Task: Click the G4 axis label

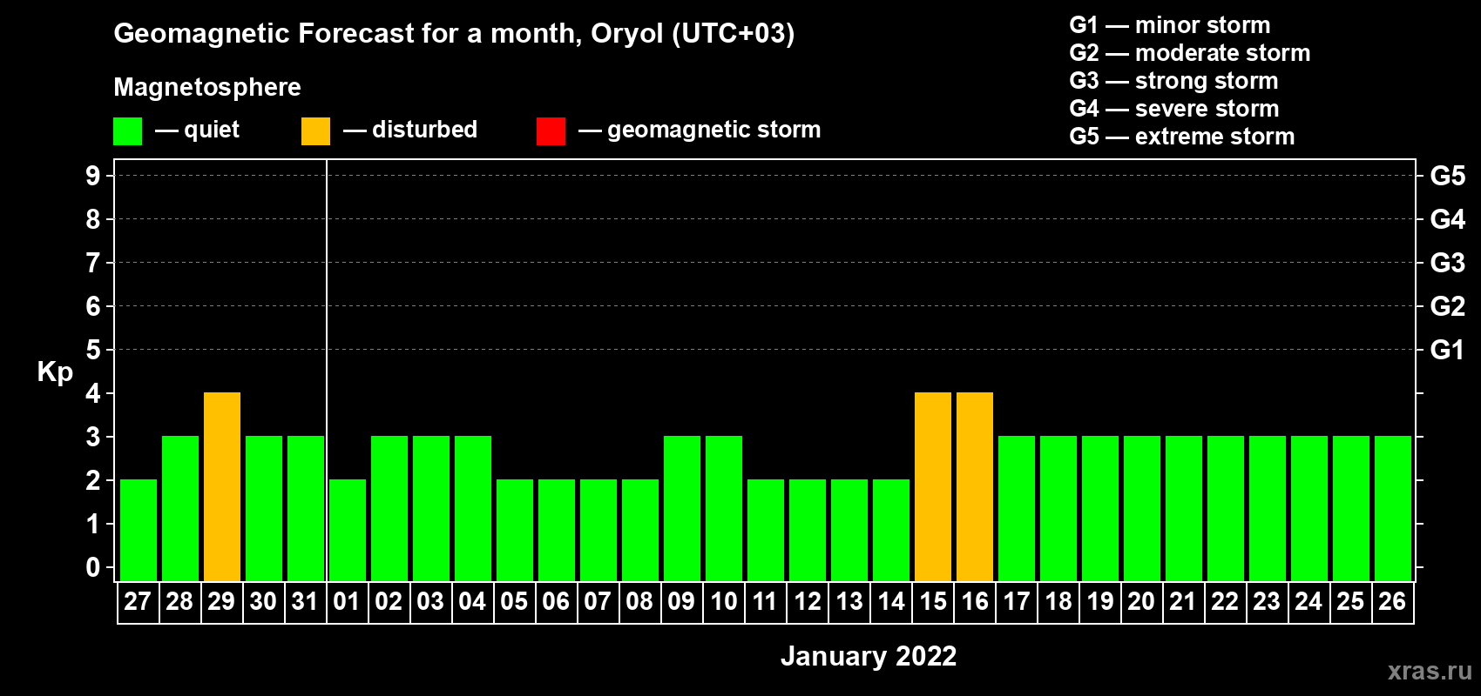Action: pyautogui.click(x=1448, y=219)
